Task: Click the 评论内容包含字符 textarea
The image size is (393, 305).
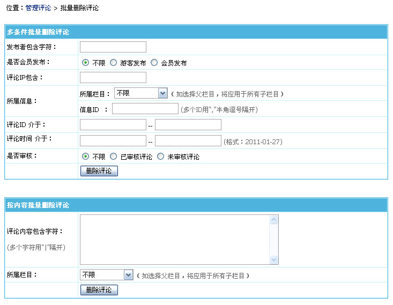Action: click(174, 240)
